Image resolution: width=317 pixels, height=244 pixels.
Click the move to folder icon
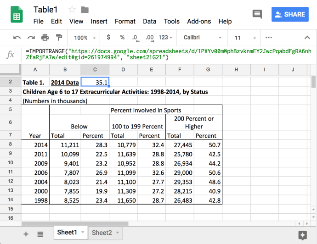tap(85, 10)
